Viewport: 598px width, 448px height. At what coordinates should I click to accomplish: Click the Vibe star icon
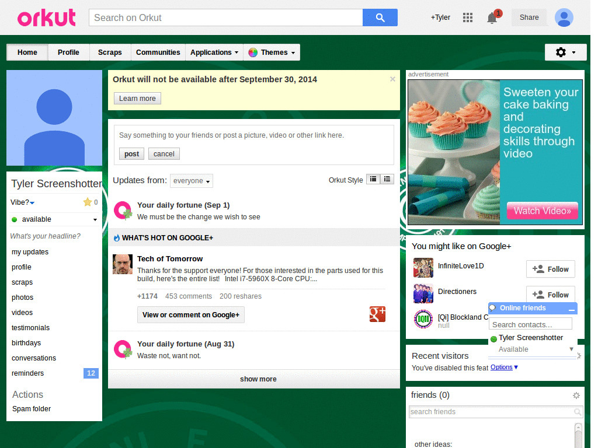(x=88, y=202)
